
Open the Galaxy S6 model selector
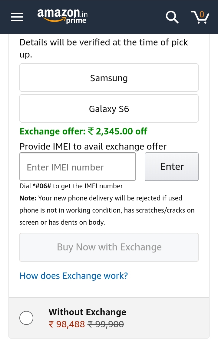tap(109, 109)
